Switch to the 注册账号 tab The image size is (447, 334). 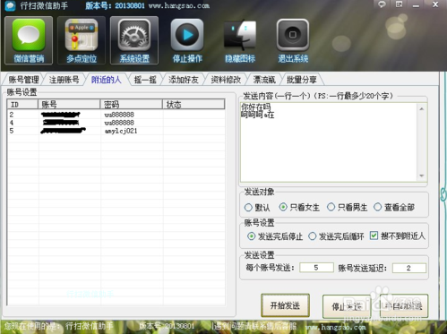[64, 80]
